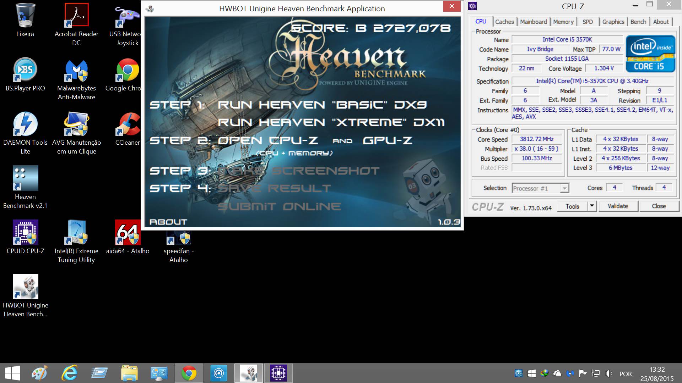The image size is (682, 383).
Task: Launch Paint from the taskbar
Action: [39, 373]
